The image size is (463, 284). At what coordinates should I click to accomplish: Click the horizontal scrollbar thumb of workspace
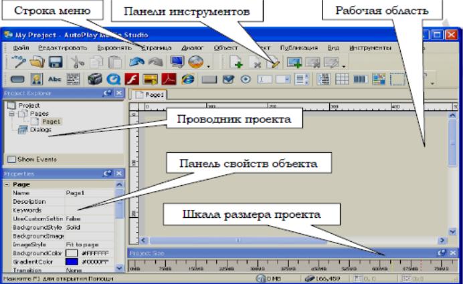coord(238,241)
